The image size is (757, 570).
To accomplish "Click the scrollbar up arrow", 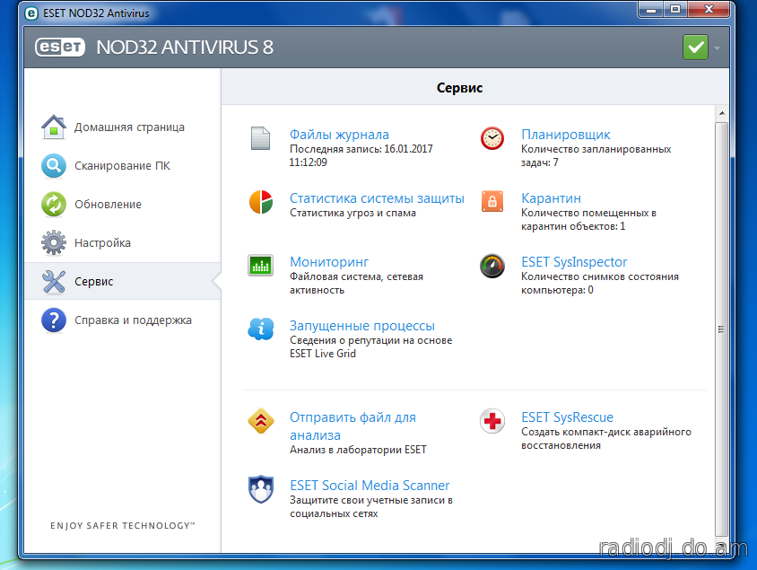I will point(721,113).
